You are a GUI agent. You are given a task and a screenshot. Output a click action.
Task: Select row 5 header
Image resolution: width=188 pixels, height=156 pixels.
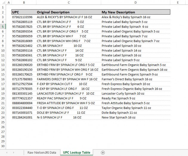3,26
